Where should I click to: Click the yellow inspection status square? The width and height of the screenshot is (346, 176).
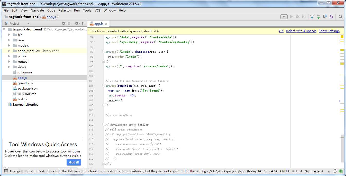click(x=342, y=37)
